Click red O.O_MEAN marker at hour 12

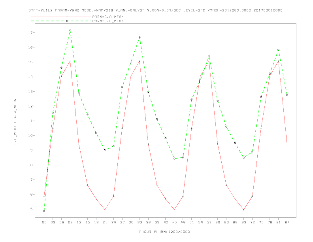(x=79, y=144)
